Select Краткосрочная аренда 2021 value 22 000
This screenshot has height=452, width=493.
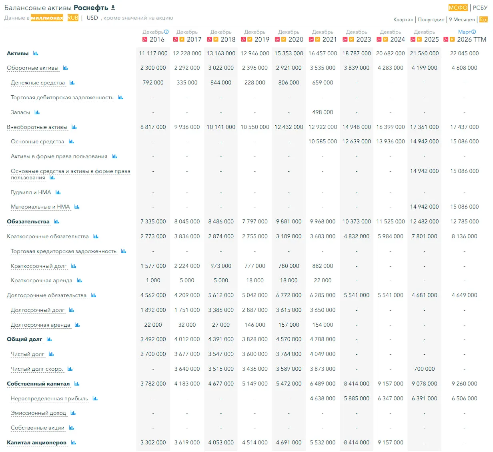(x=323, y=281)
